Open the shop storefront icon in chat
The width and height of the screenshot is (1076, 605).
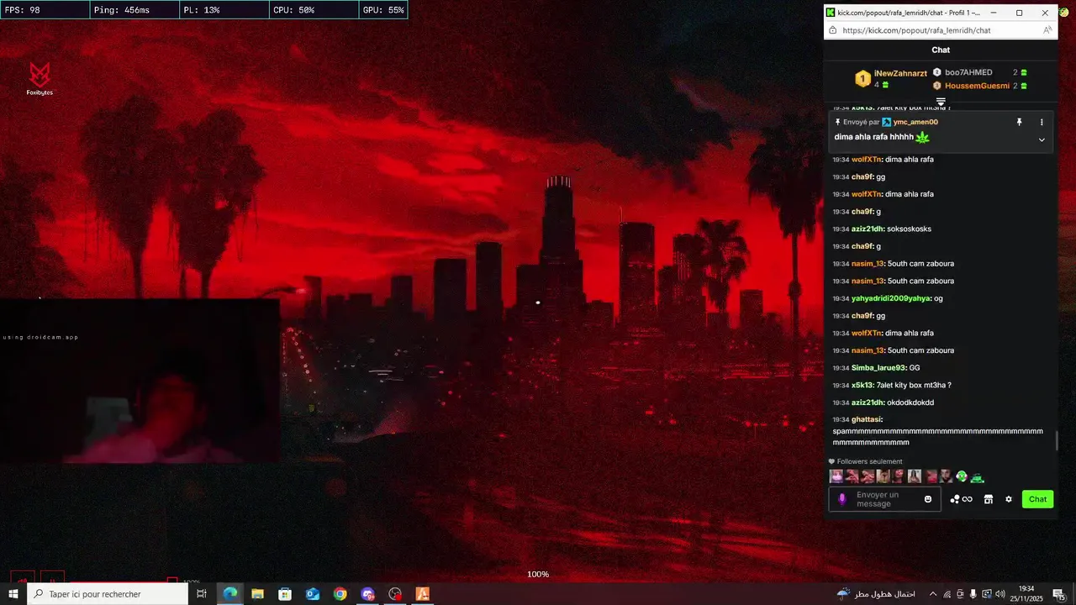(x=989, y=499)
